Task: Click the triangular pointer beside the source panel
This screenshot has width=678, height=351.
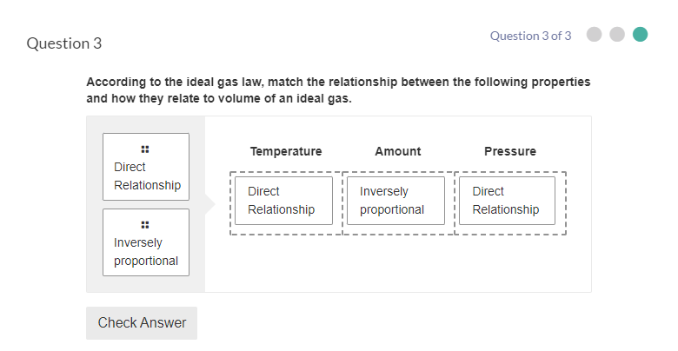Action: click(x=209, y=205)
